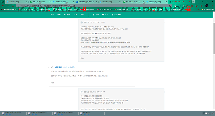The image size is (215, 116).
Task: Open the 裝置 menu in Kaspersky nav
Action: pos(59,15)
